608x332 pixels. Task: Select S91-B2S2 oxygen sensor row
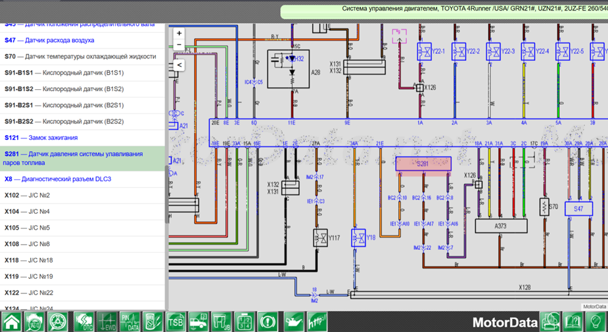pos(82,121)
